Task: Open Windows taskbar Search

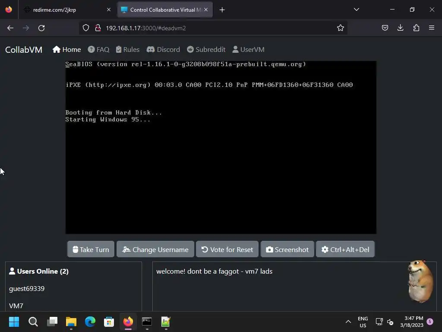Action: pyautogui.click(x=33, y=322)
